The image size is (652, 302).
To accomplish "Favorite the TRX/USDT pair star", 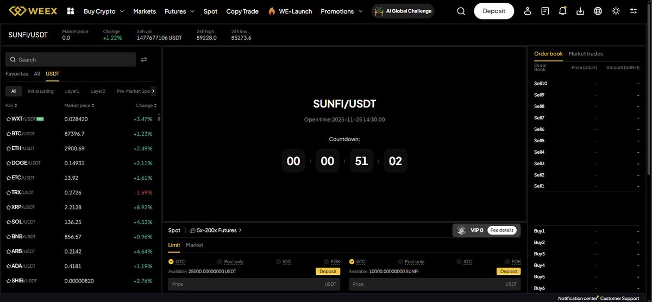I will point(8,192).
